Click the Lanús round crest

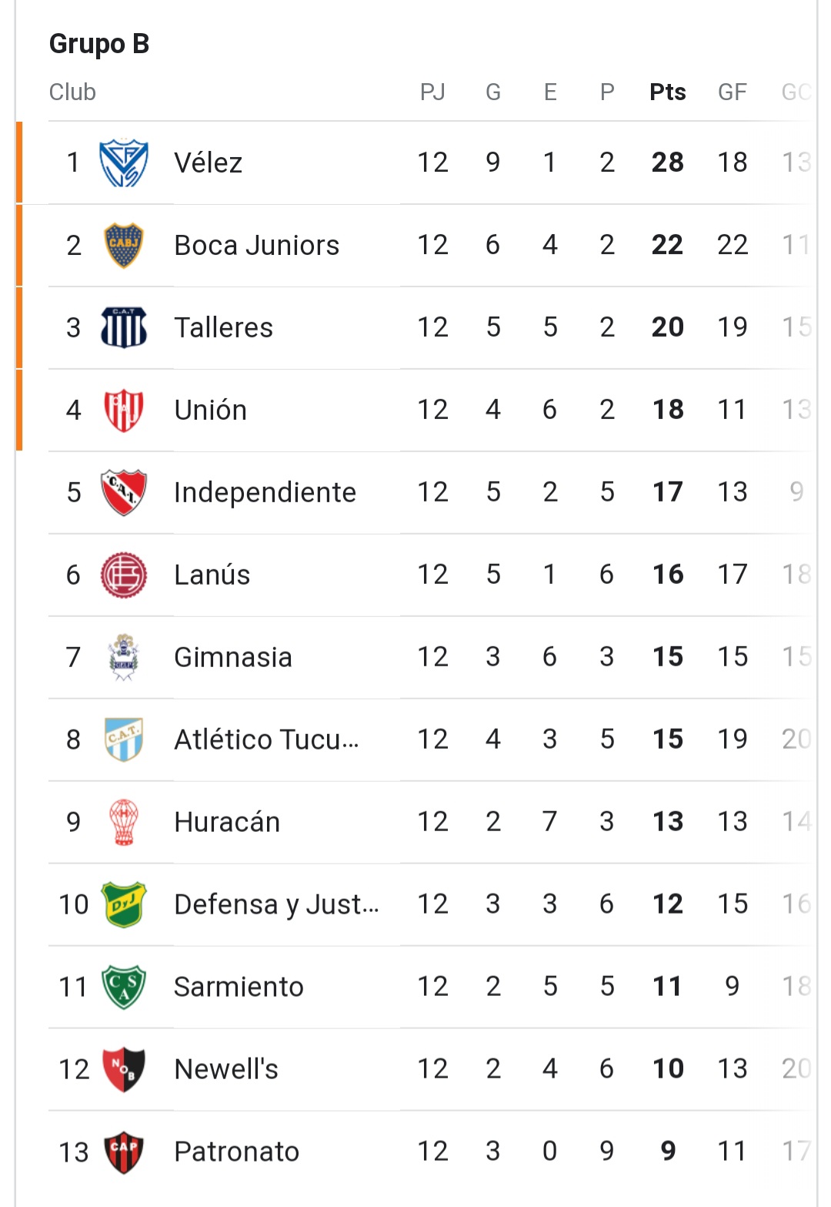[x=124, y=575]
